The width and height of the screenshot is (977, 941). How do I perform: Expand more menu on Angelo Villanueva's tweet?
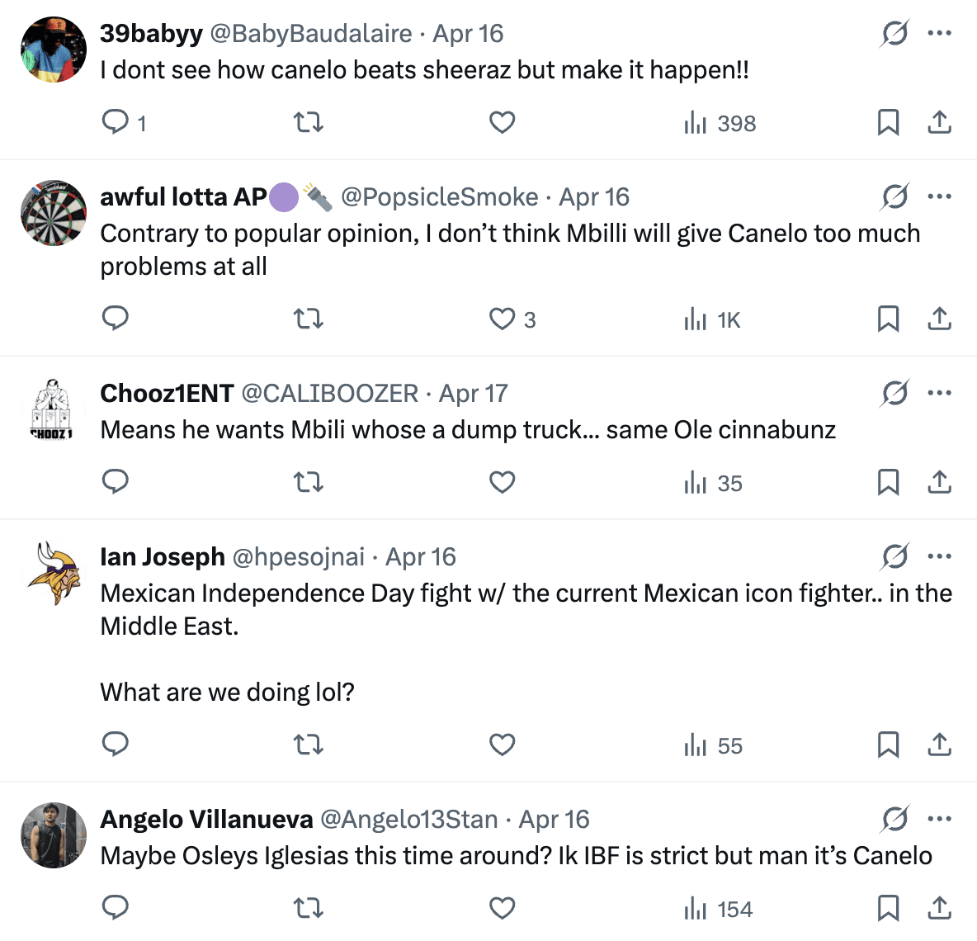939,819
